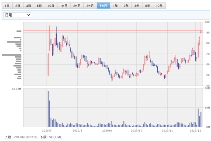The height and width of the screenshot is (141, 211).
Task: Switch to the 5年 range tab
Action: tap(148, 6)
